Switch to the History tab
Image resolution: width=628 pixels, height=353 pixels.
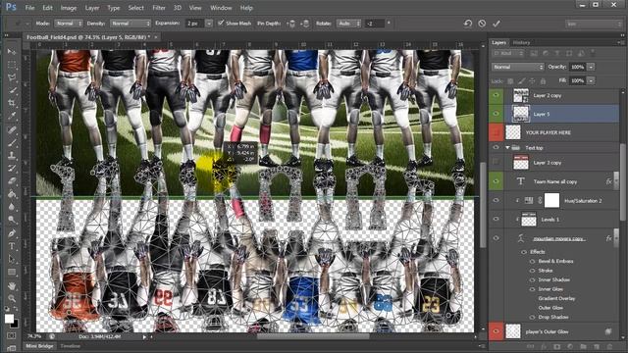pos(521,42)
